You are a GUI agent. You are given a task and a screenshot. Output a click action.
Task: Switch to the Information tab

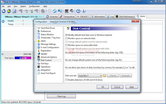coord(98,17)
